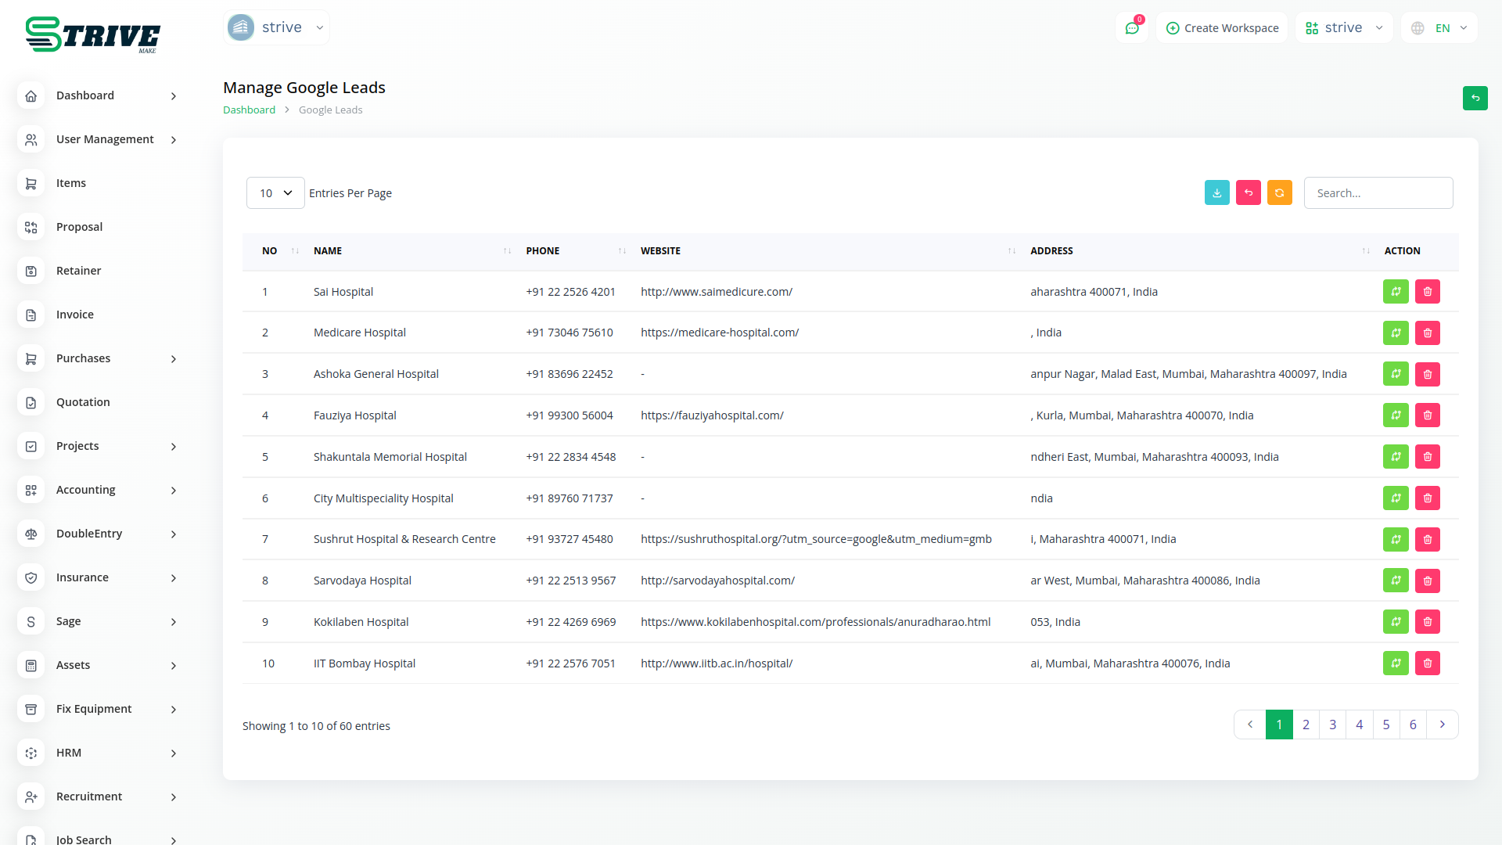Delete the IIT Bombay Hospital row
1502x845 pixels.
(1427, 663)
